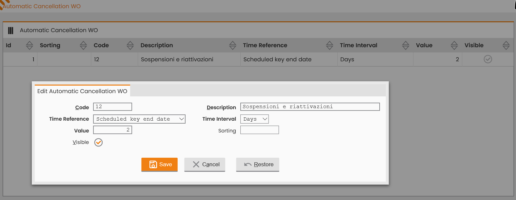Screen dimensions: 516x200
Task: Open the Time Interval dropdown
Action: coord(254,119)
